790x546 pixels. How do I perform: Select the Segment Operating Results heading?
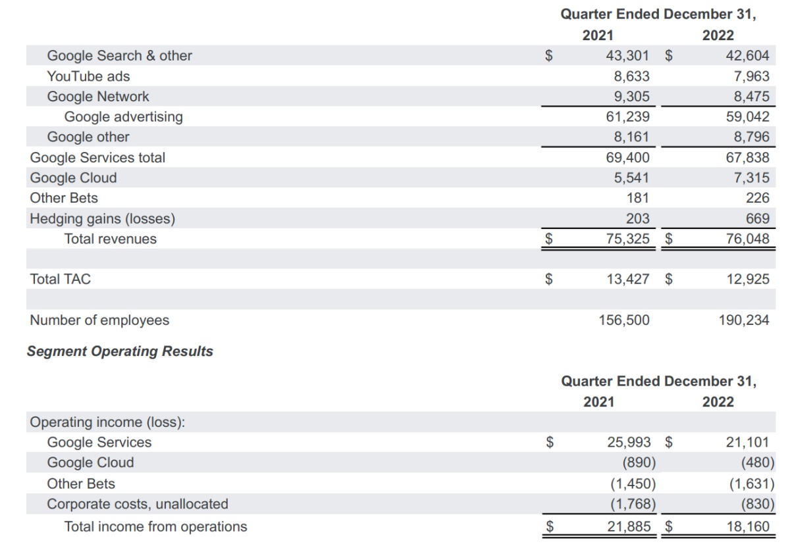tap(120, 351)
